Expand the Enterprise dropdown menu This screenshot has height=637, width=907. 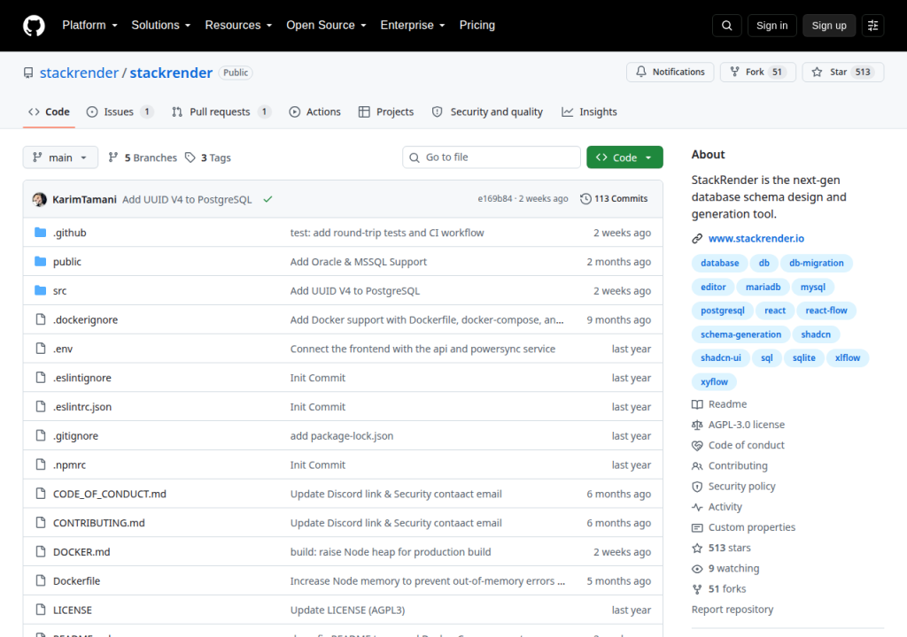413,26
